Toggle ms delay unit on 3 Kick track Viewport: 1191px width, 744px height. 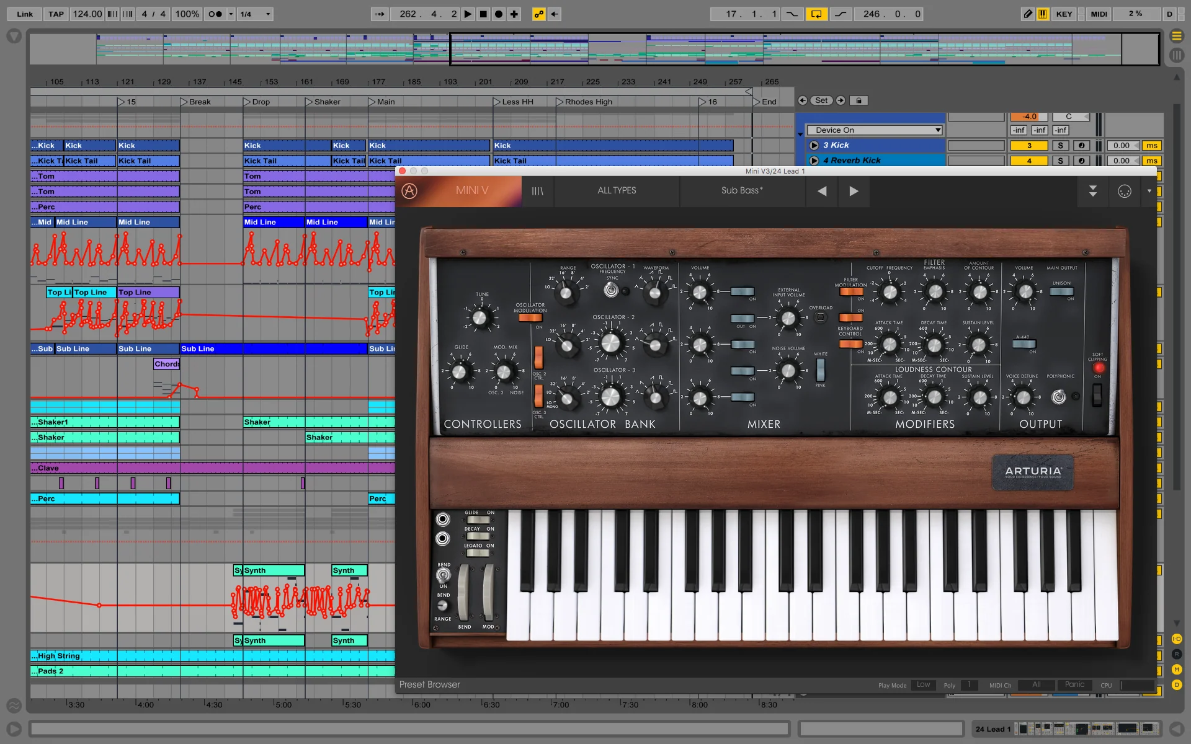(x=1152, y=146)
